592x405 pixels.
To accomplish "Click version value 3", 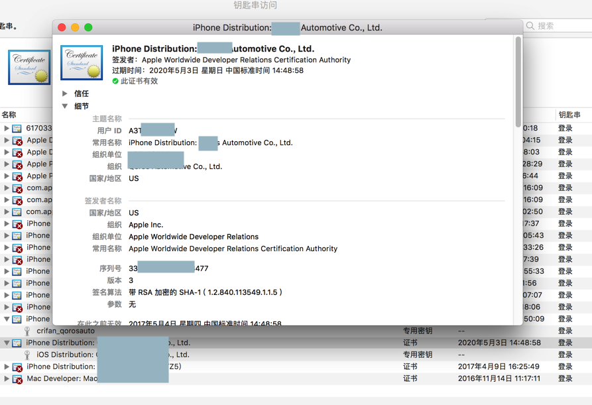I will 131,280.
